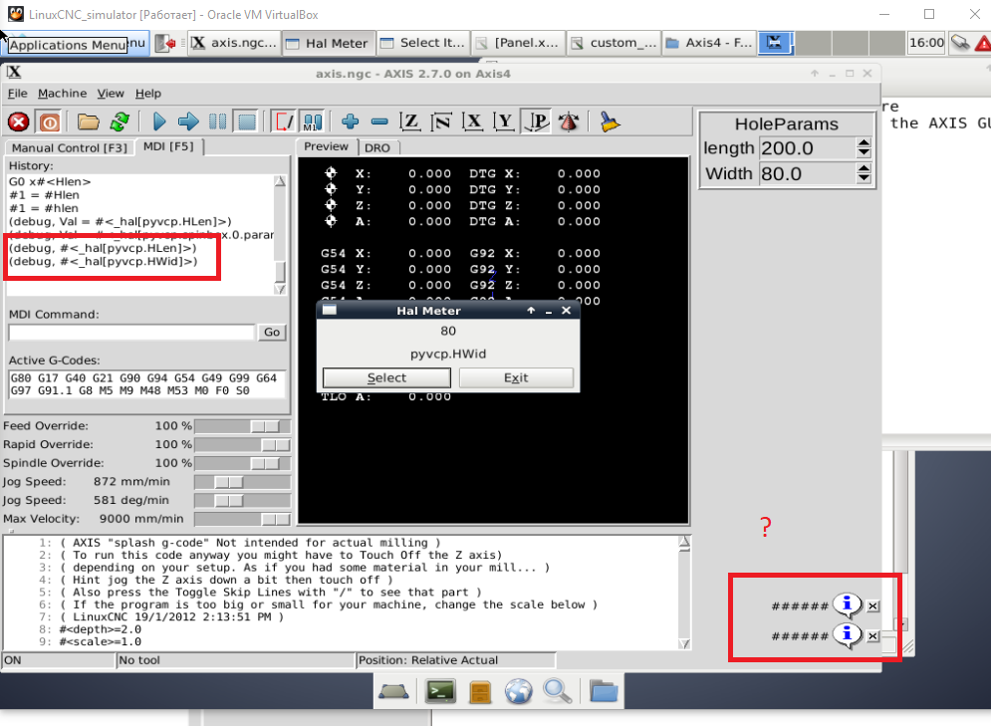Pause program execution

(217, 121)
